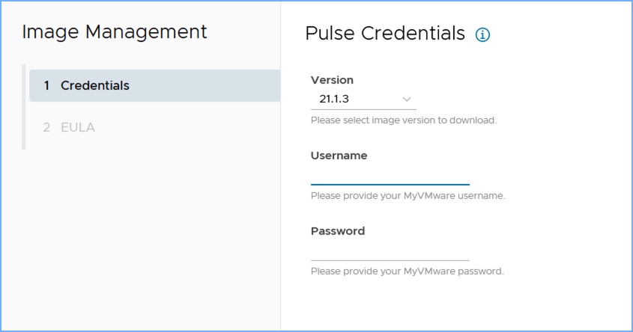Click the MyVMware username helper text

point(408,196)
